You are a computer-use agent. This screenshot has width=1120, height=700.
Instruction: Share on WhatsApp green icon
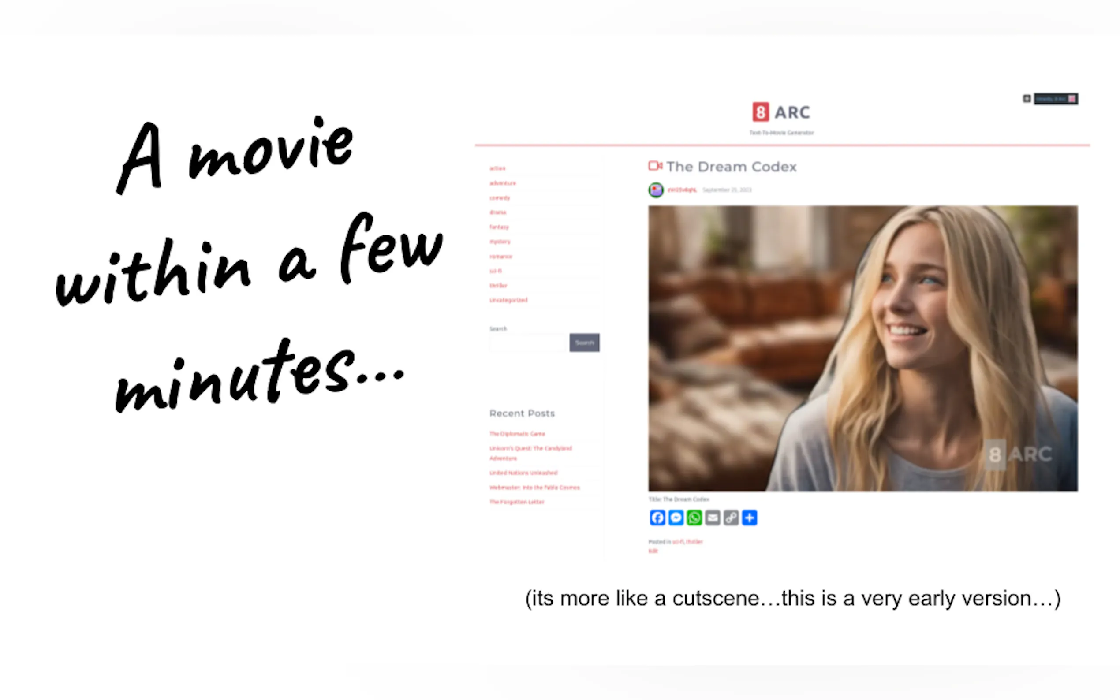(x=694, y=518)
